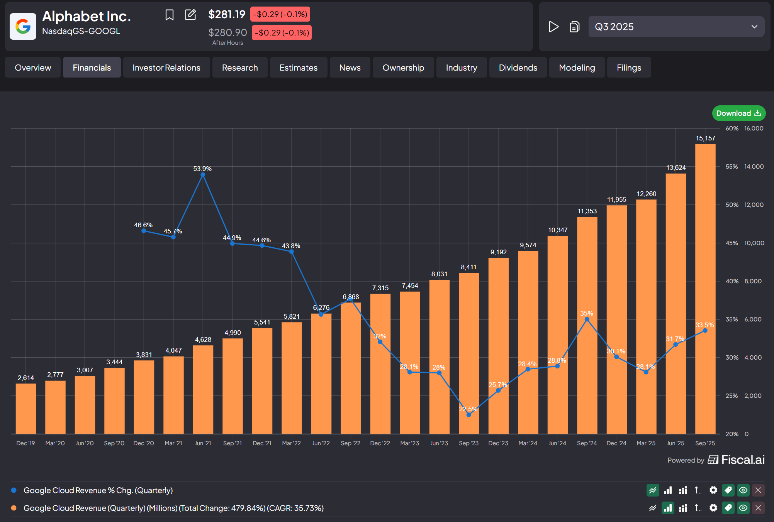The height and width of the screenshot is (522, 774).
Task: Expand the Q3 2025 period dropdown
Action: [676, 27]
